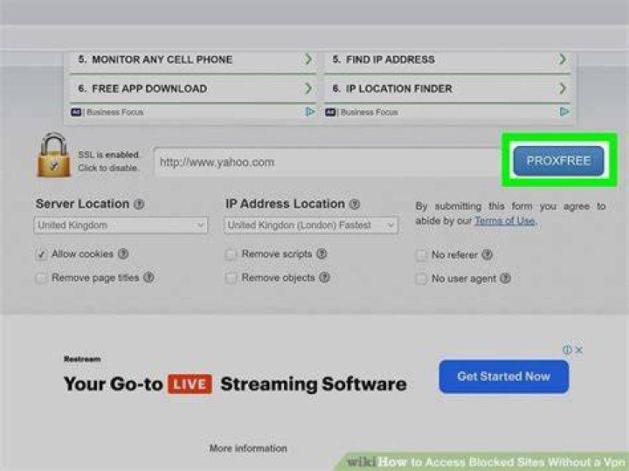Enable Remove objects checkbox
The height and width of the screenshot is (471, 629).
[x=231, y=278]
